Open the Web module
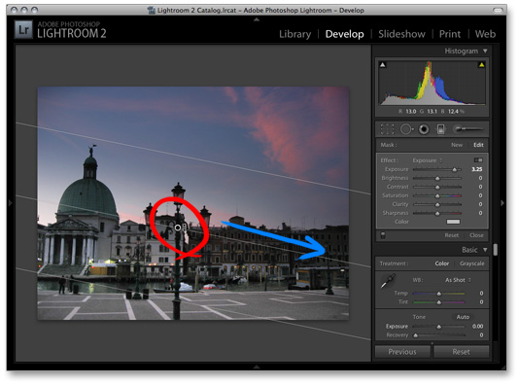519x385 pixels. click(485, 34)
